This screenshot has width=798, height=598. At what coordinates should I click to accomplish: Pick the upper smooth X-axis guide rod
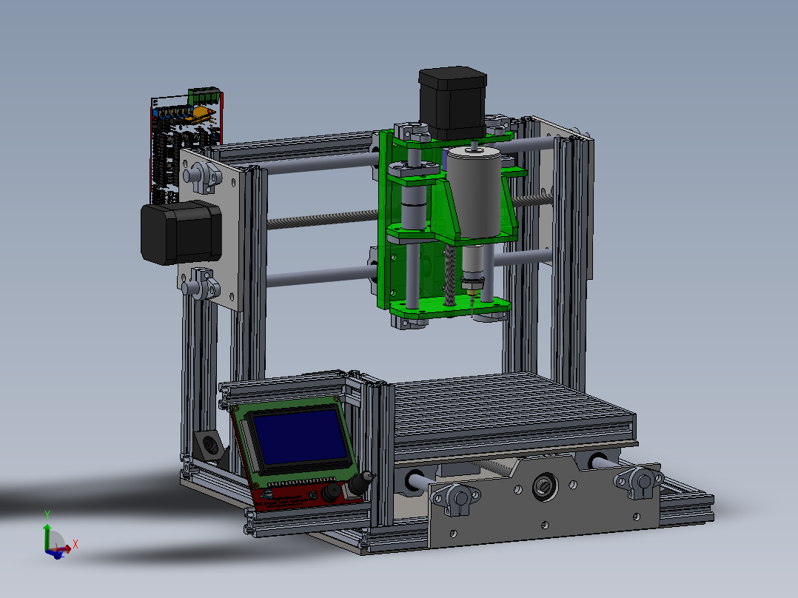tap(323, 164)
